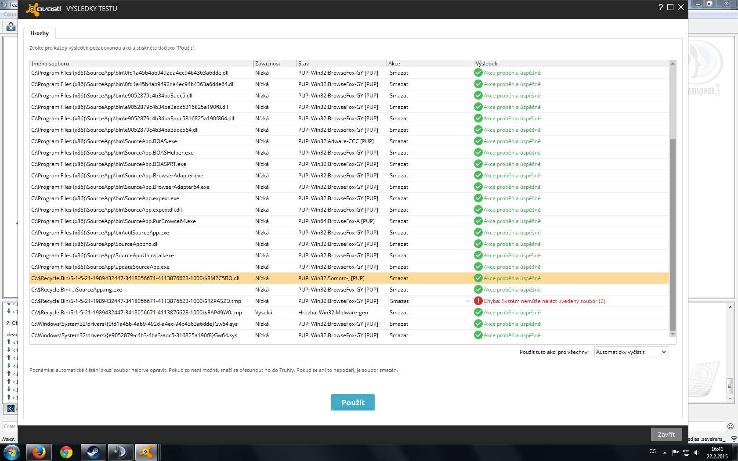Click the Action Center flag tray icon

(675, 453)
